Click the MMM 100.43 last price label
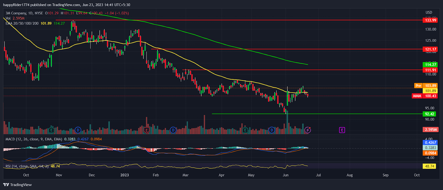443x190 pixels. point(425,96)
